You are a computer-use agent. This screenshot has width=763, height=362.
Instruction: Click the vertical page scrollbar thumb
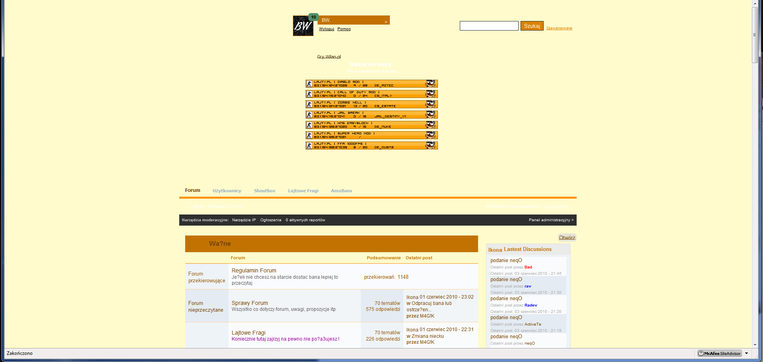click(755, 35)
